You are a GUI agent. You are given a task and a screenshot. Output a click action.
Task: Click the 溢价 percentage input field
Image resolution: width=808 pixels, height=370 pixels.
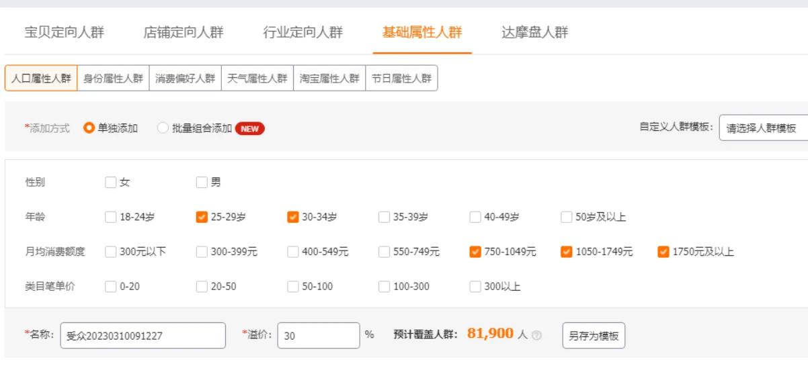(319, 336)
